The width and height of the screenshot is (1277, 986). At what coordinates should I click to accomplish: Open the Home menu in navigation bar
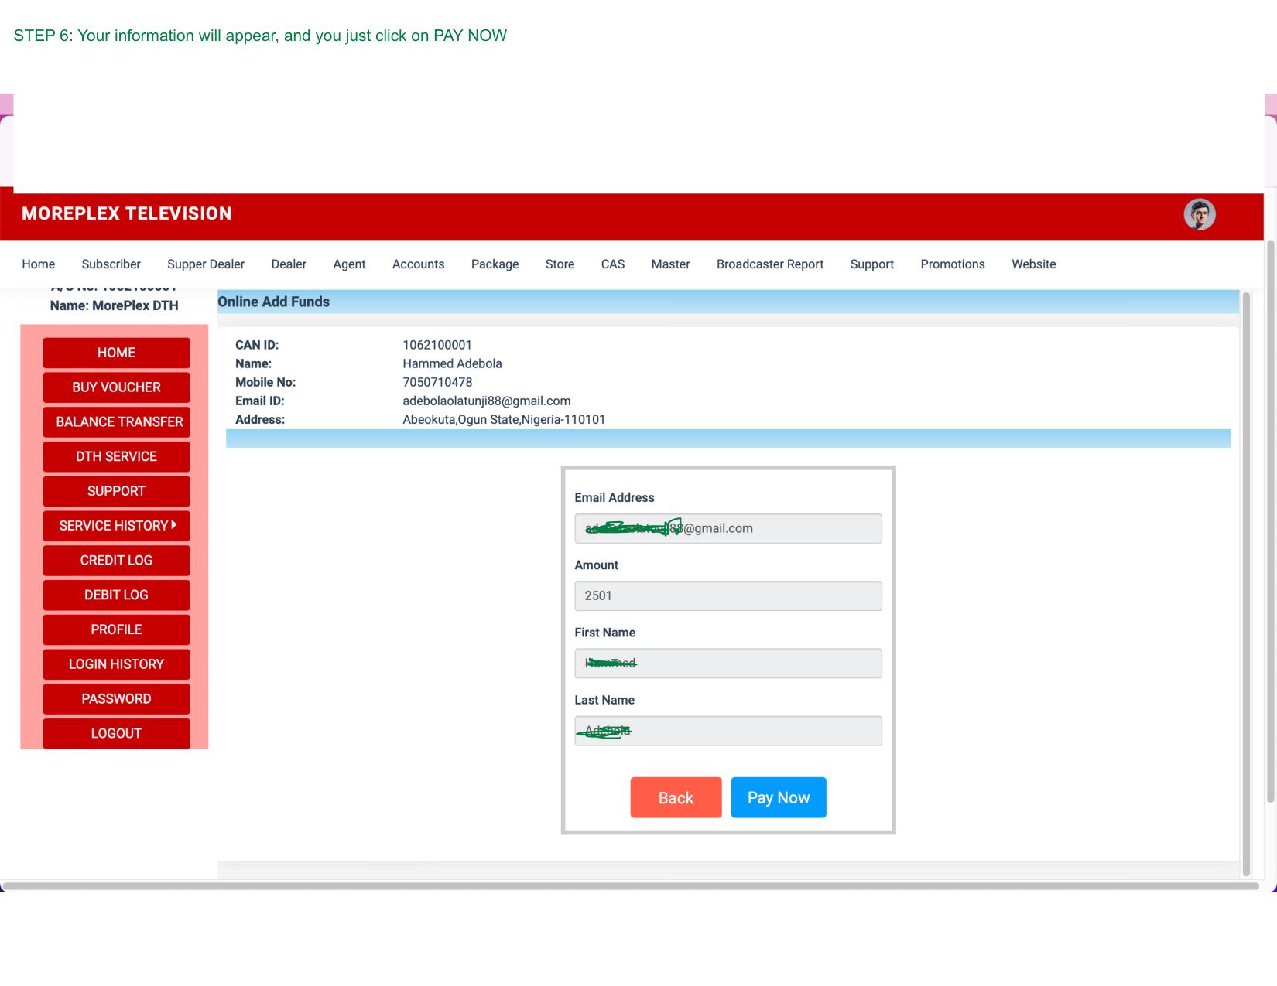pos(39,264)
